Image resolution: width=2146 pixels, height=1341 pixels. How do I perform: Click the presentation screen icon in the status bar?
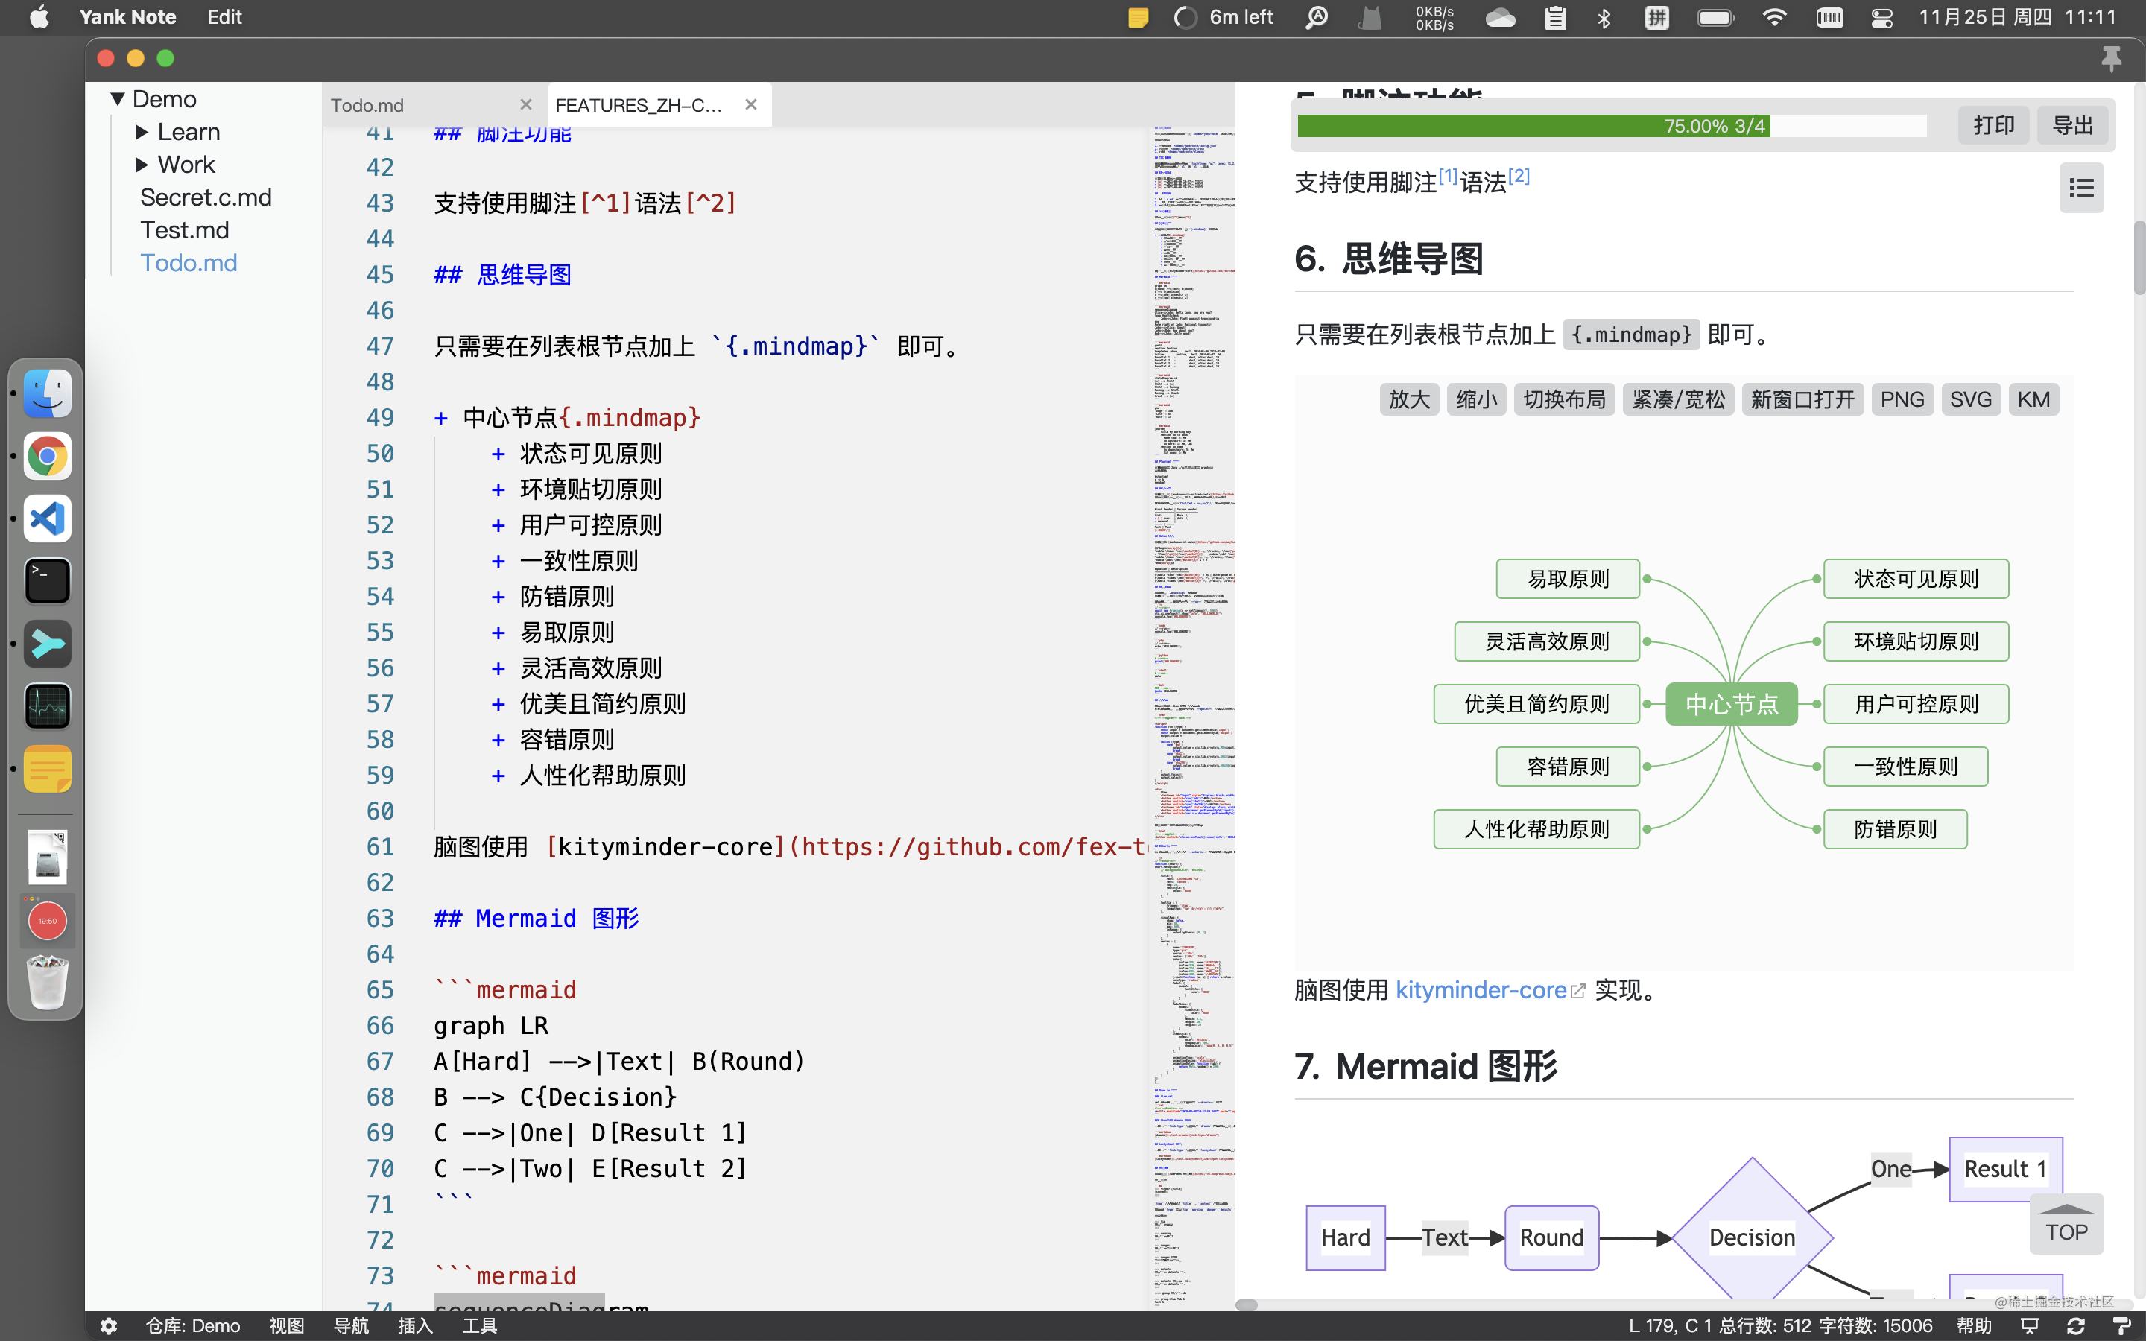[x=2029, y=1325]
